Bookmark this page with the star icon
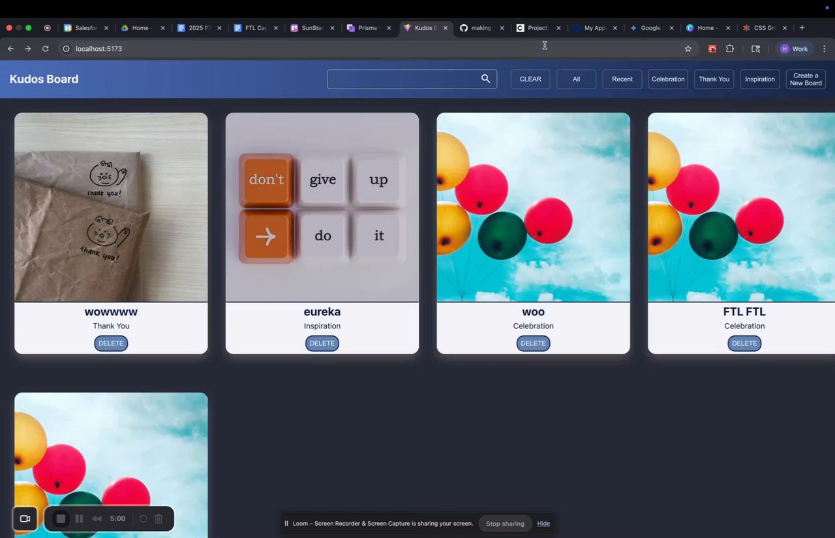Screen dimensions: 835x538 [688, 49]
